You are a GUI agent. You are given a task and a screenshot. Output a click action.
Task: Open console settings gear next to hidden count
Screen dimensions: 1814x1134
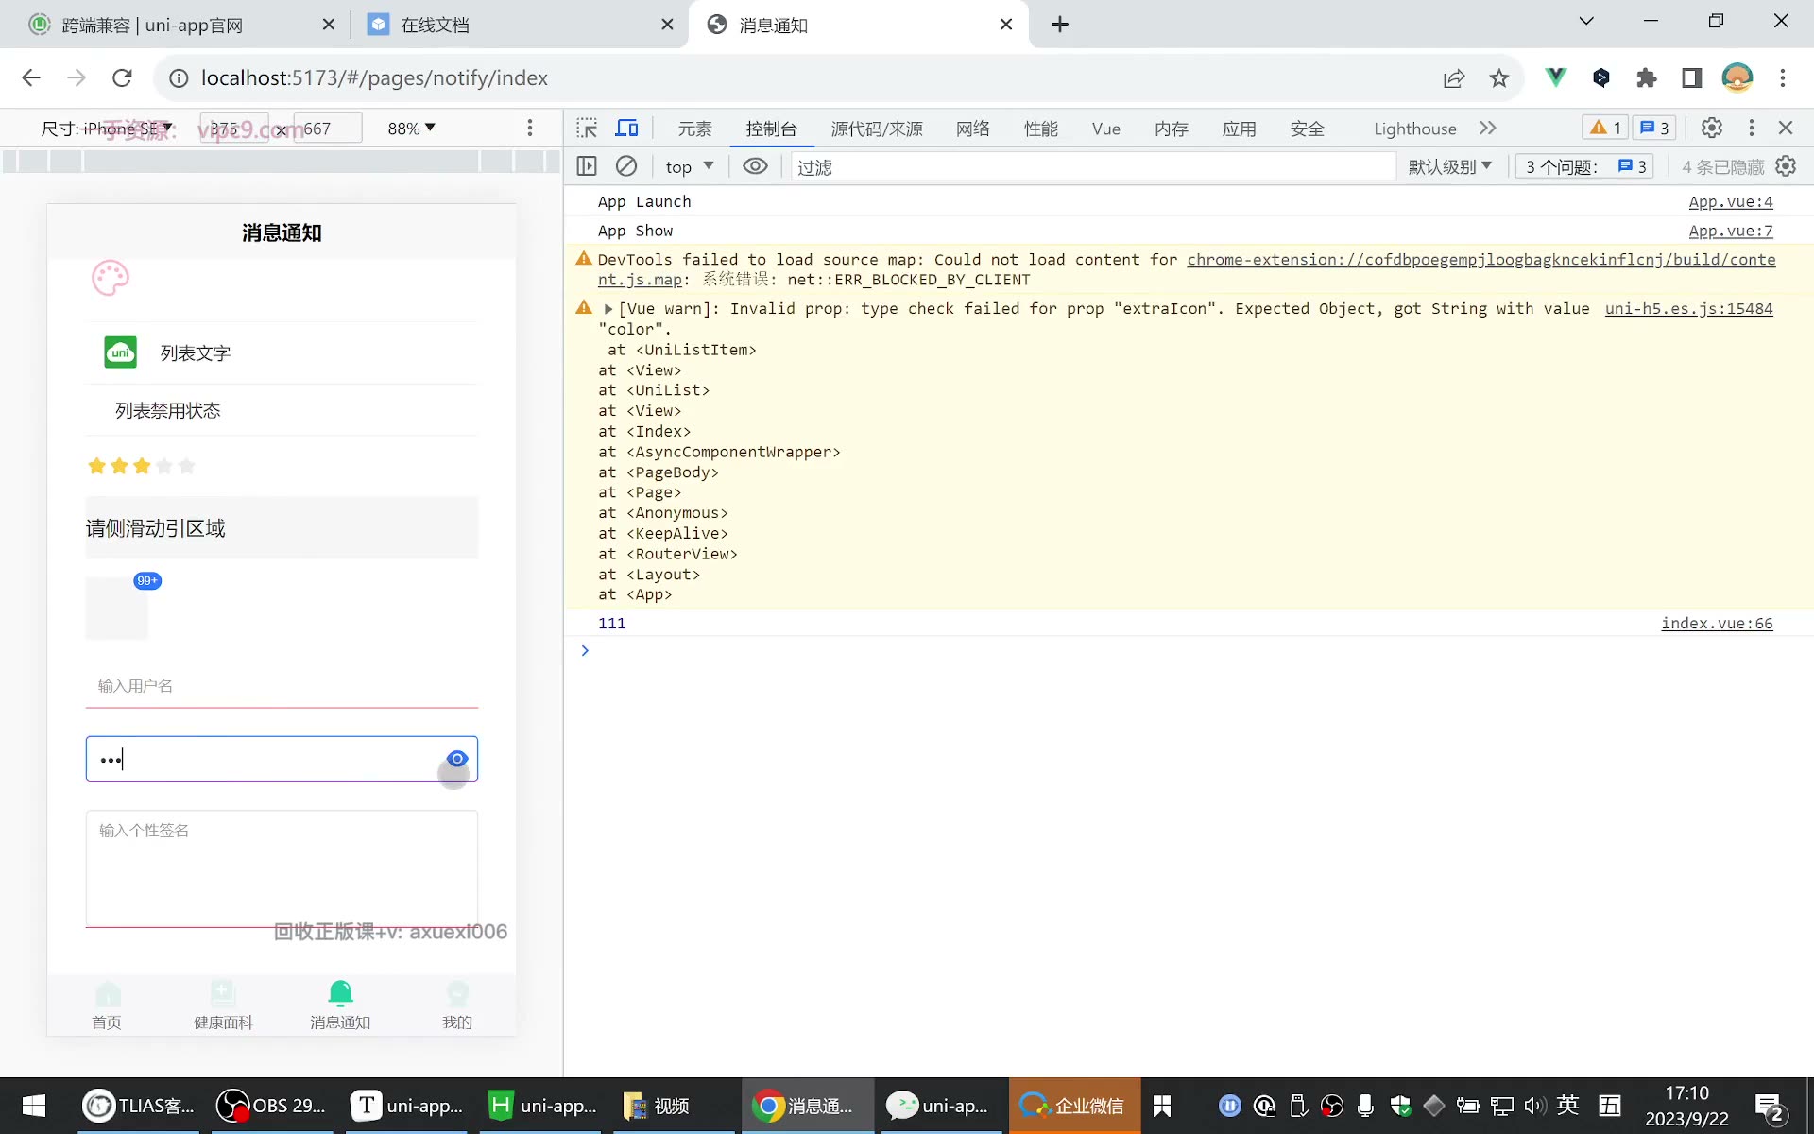coord(1786,166)
